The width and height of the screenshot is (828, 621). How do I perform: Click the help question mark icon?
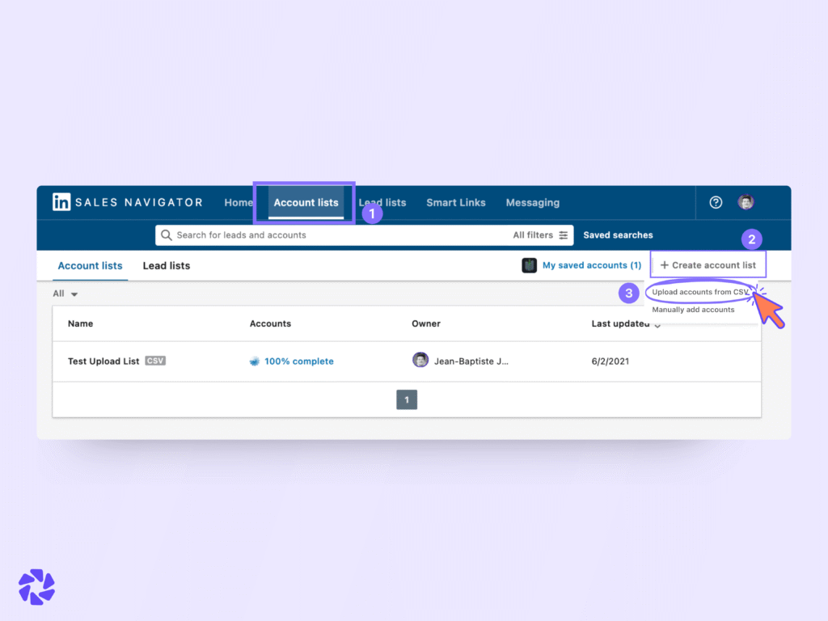(x=715, y=202)
